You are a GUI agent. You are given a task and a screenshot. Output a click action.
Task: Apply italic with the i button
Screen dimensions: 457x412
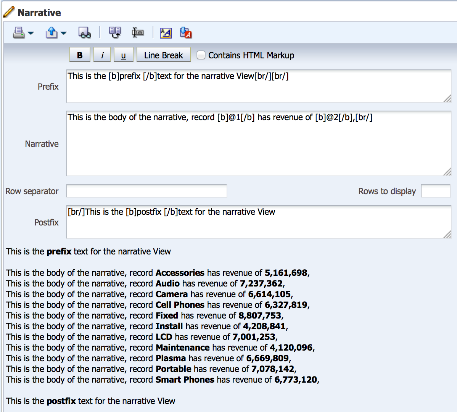[102, 55]
